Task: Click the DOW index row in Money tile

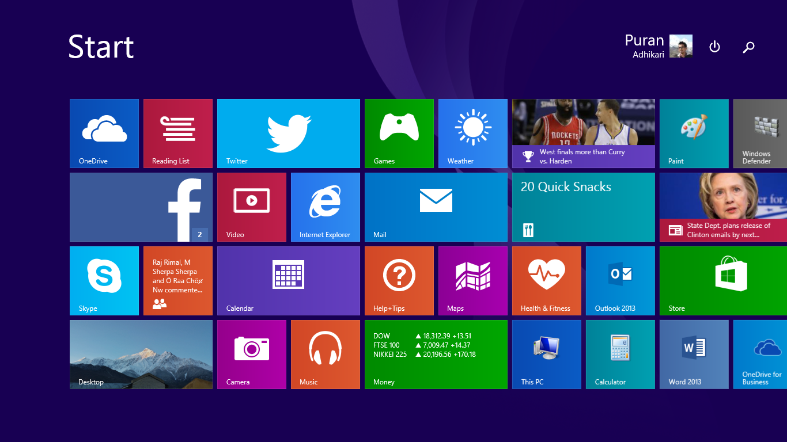Action: (422, 336)
